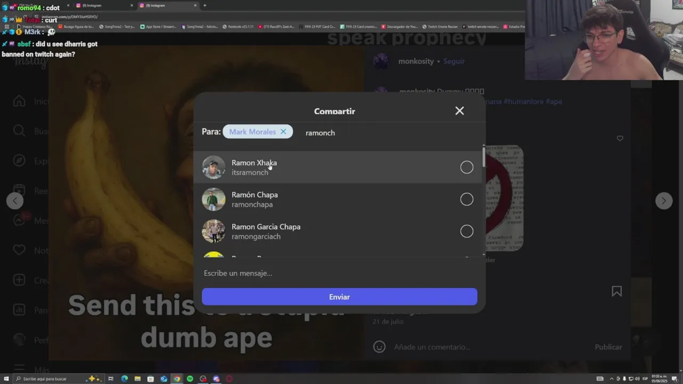
Task: Open the #ape hashtag
Action: click(x=554, y=101)
